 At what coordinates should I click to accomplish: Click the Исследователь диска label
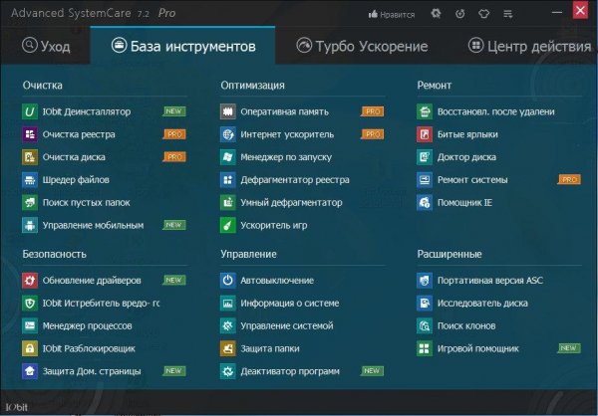pyautogui.click(x=482, y=304)
